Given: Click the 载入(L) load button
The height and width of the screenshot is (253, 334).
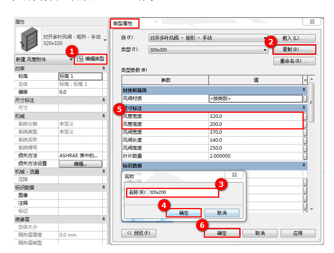Looking at the screenshot, I should click(294, 38).
